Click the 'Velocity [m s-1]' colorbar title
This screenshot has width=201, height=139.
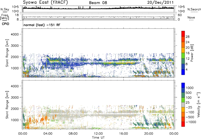click(x=198, y=105)
